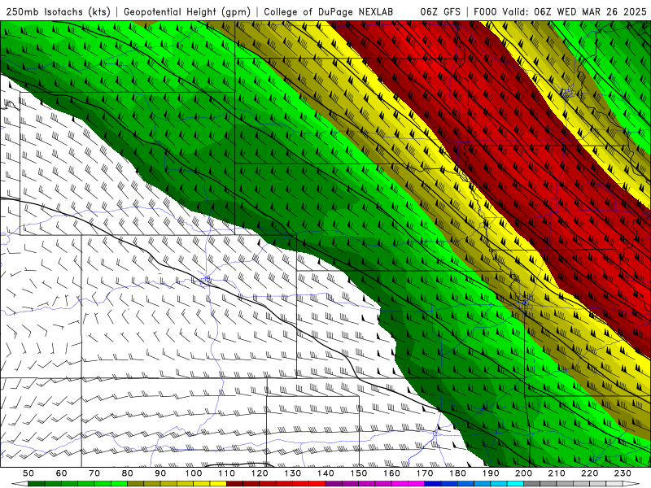
Task: Click the '06Z GFS' model run label
Action: click(440, 11)
